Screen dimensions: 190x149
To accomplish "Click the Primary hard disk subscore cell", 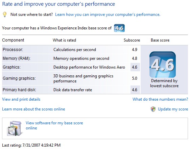I will 135,90.
